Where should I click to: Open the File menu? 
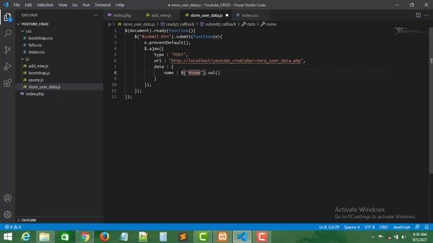pyautogui.click(x=16, y=5)
